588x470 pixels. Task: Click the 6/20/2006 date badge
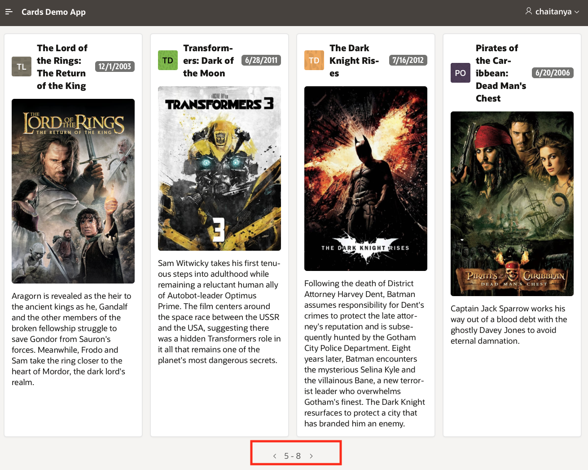click(x=553, y=73)
